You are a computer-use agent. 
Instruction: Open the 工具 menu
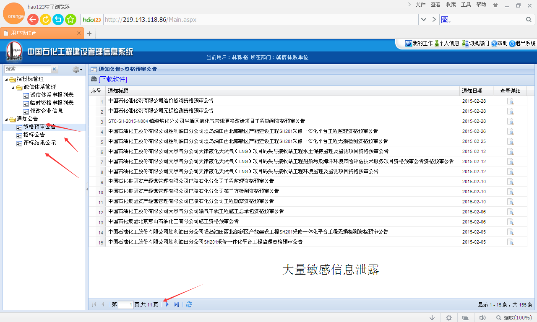coord(466,5)
